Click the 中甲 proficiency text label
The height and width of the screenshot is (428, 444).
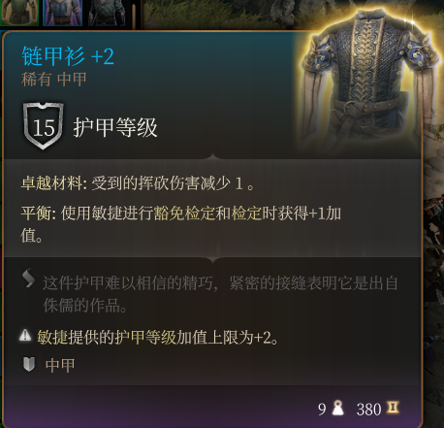coord(60,365)
